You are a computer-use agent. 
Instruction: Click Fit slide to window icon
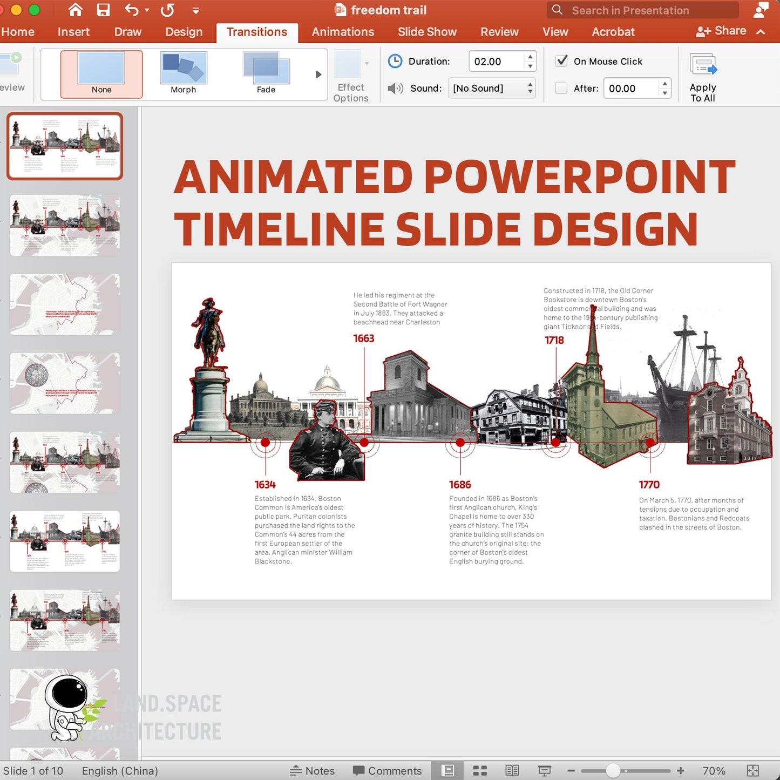[x=752, y=770]
